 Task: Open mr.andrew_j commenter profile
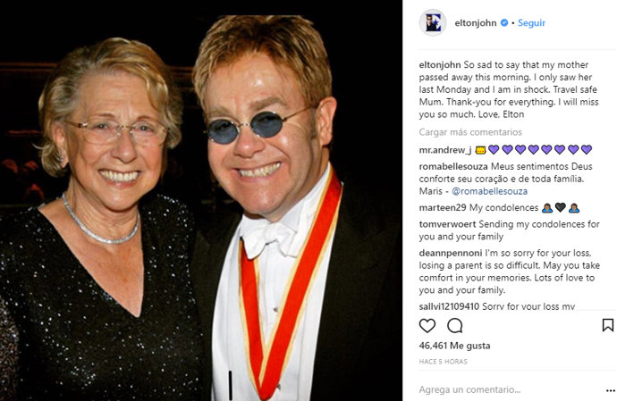click(x=444, y=150)
